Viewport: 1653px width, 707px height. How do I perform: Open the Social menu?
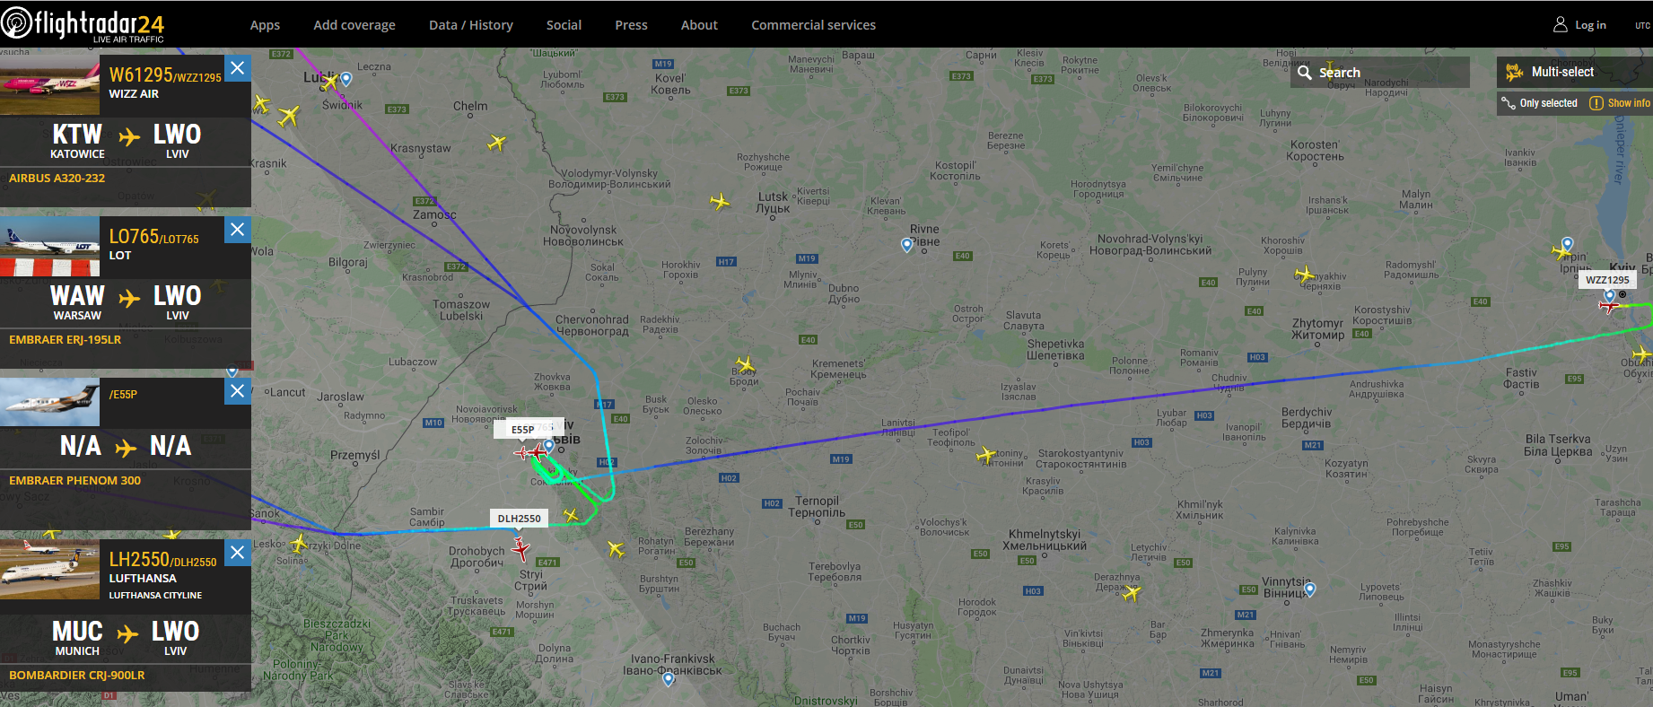pyautogui.click(x=564, y=25)
